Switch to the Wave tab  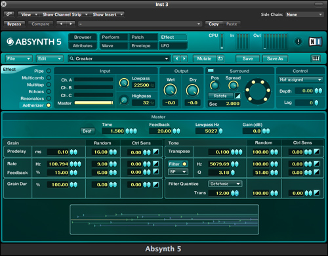pos(113,46)
